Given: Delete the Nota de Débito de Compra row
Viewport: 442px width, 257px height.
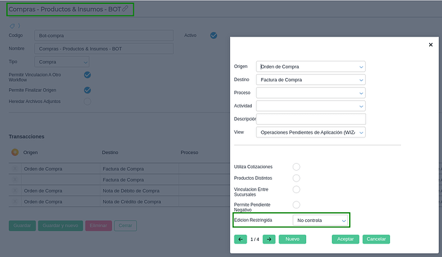Looking at the screenshot, I should [15, 191].
